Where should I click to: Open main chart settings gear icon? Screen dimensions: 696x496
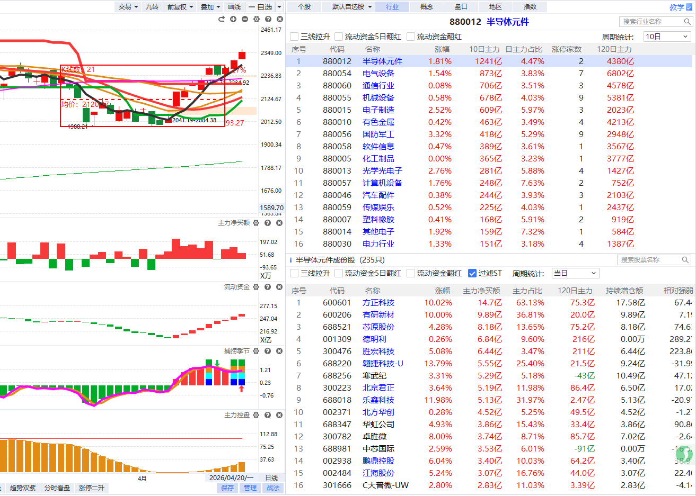257,19
